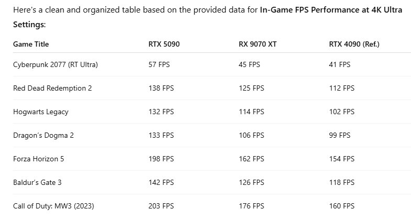Click the Game Title column header
Screen dimensions: 411x220
pos(31,45)
